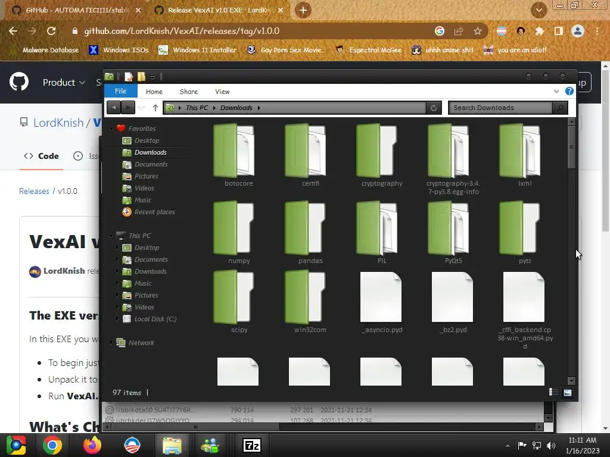Open Firefox from the taskbar
Viewport: 610px width, 457px height.
92,445
